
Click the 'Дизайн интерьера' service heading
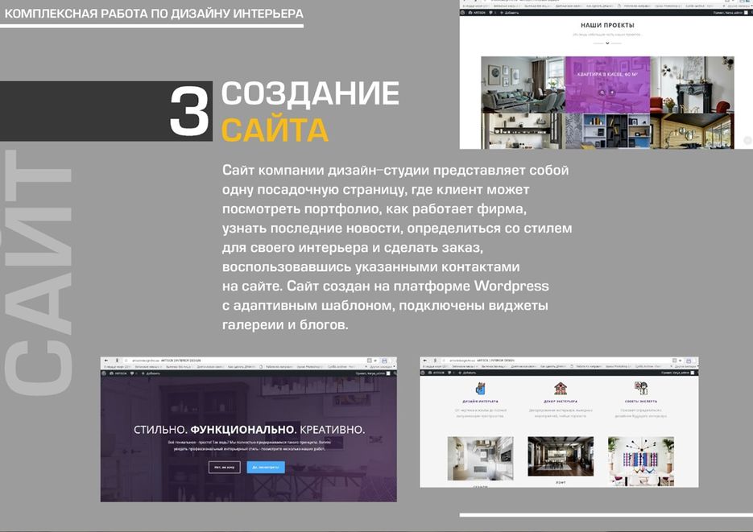point(480,401)
